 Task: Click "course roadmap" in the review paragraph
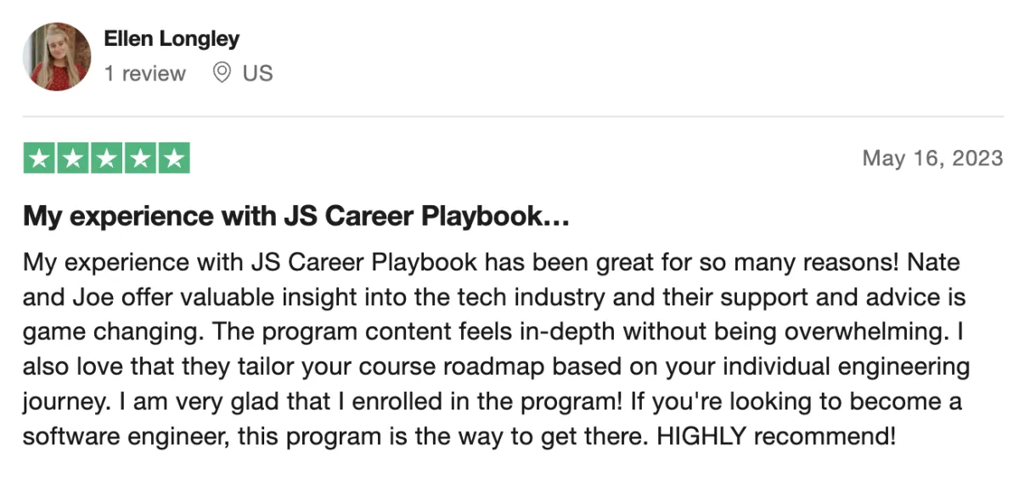pyautogui.click(x=380, y=368)
